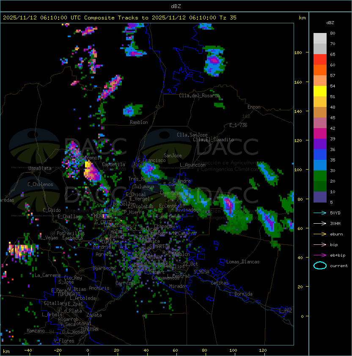This screenshot has width=352, height=356.
Task: Click the '65' value on color scale
Action: (x=333, y=54)
